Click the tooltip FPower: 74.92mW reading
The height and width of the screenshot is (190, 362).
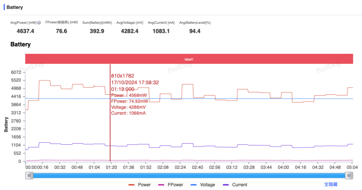129,101
